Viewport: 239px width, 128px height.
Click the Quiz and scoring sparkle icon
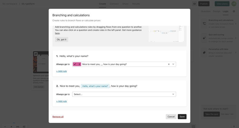[x=204, y=38]
